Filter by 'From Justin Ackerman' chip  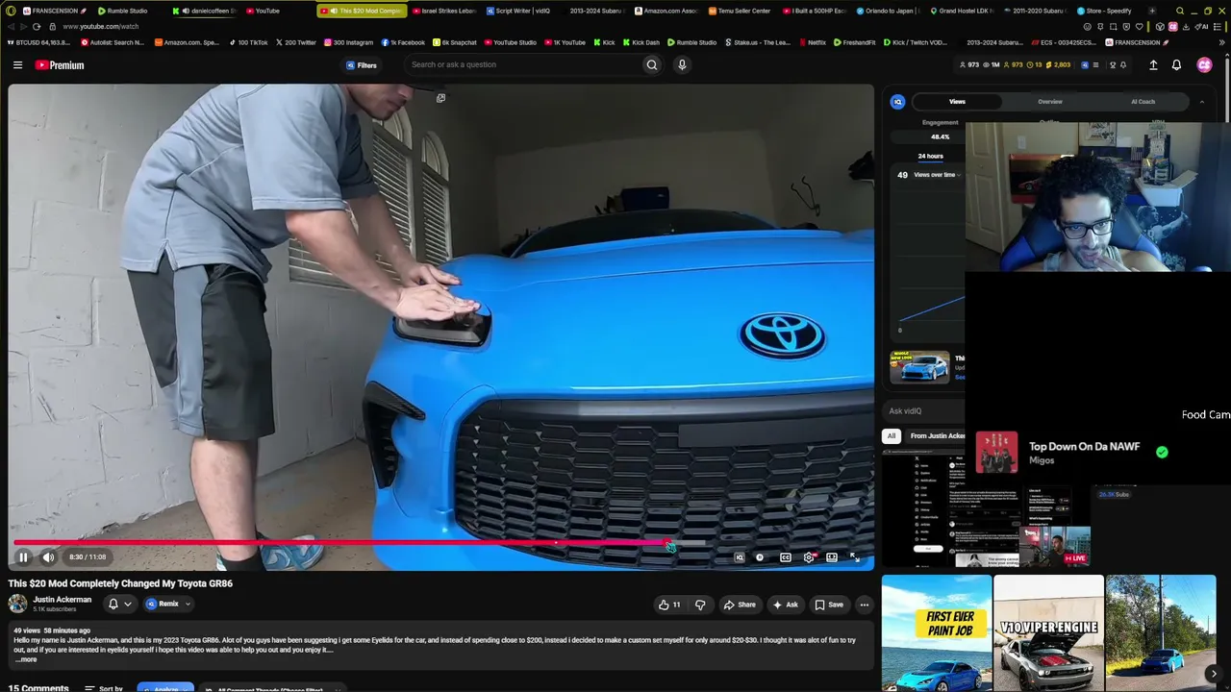pos(937,435)
